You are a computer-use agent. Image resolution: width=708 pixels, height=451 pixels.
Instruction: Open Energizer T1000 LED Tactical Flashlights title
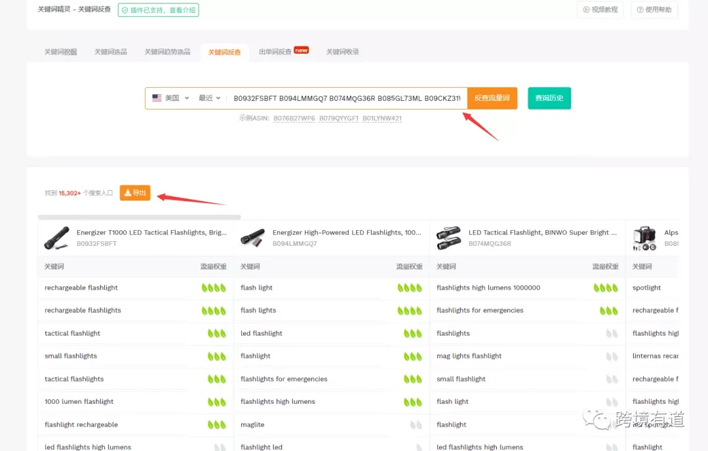pos(151,233)
